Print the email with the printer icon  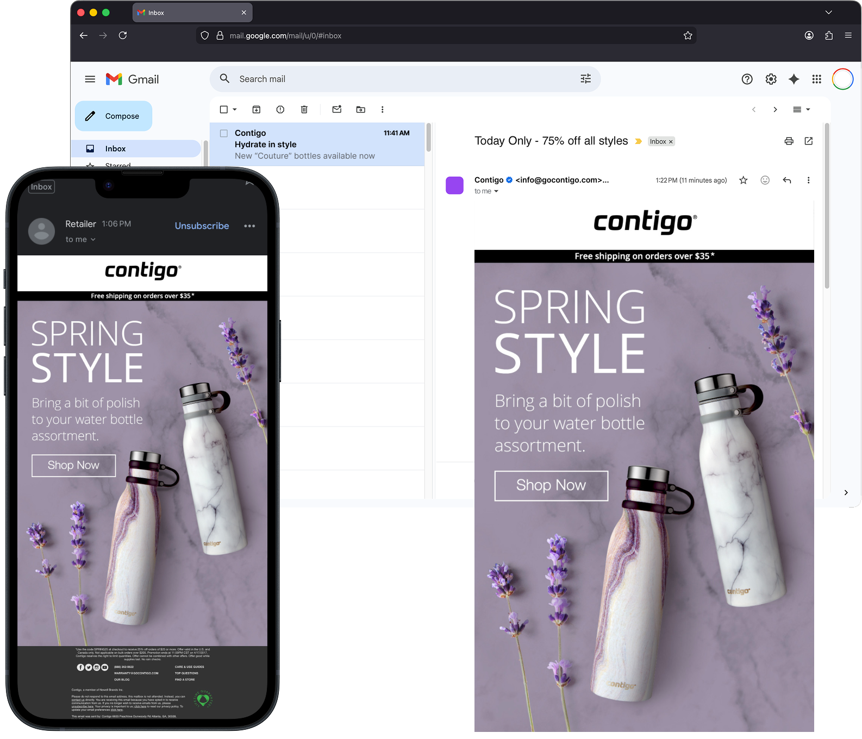[x=789, y=141]
